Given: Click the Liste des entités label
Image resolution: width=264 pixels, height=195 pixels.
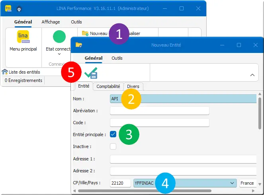Looking at the screenshot, I should coord(24,72).
